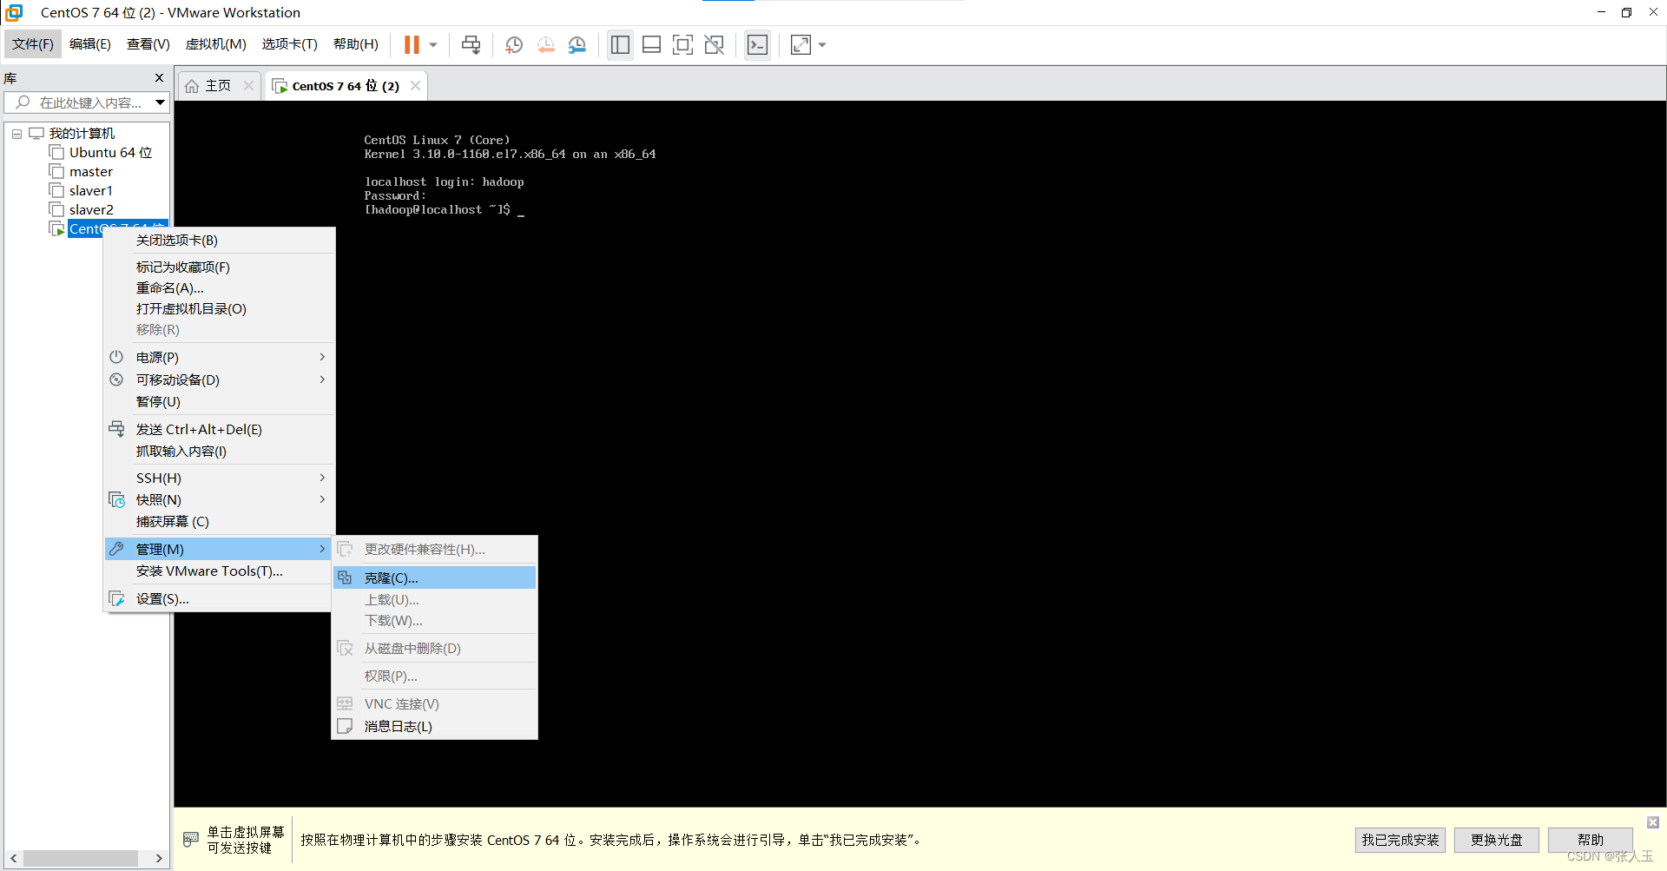Choose 抓取输入内容(I) menu entry

click(219, 451)
